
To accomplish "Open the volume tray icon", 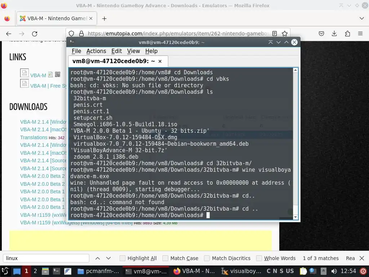I will click(334, 271).
